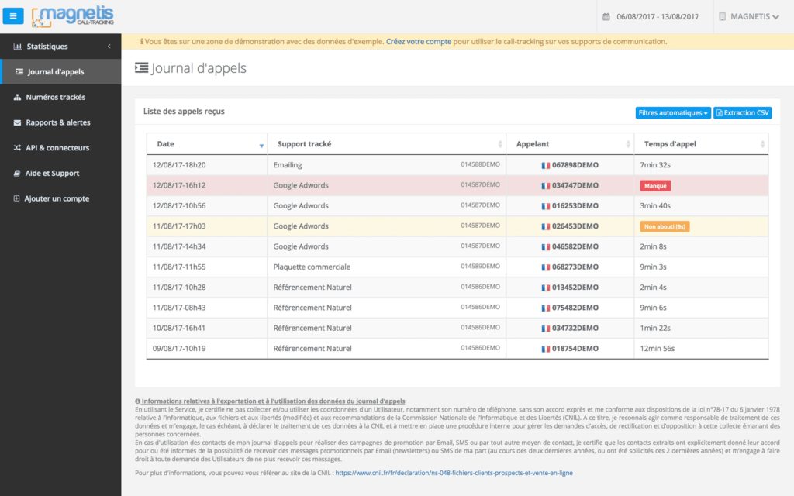Click the 9min 6s call duration
The image size is (794, 496).
(x=653, y=308)
